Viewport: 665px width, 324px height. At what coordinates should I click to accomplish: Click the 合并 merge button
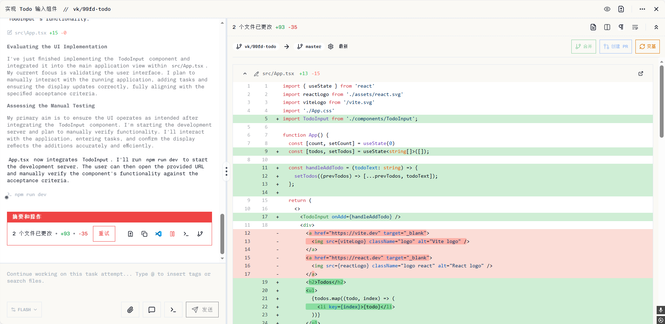pyautogui.click(x=584, y=47)
